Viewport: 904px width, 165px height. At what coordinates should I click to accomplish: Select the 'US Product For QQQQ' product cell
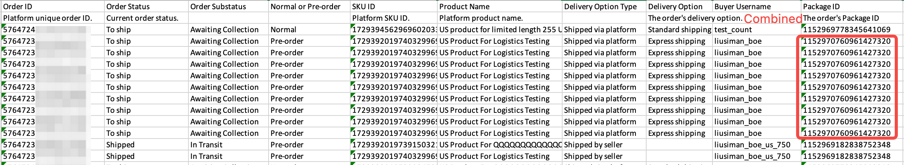coord(499,145)
